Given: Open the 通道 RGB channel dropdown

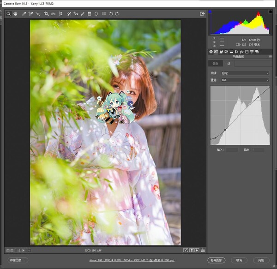Looking at the screenshot, I should coord(245,80).
